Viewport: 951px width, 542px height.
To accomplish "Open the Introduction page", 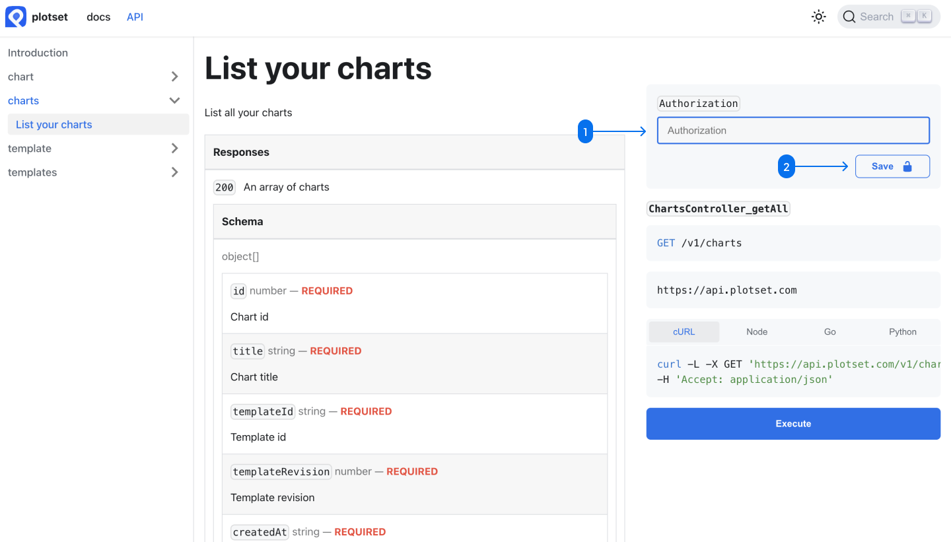I will (x=38, y=52).
